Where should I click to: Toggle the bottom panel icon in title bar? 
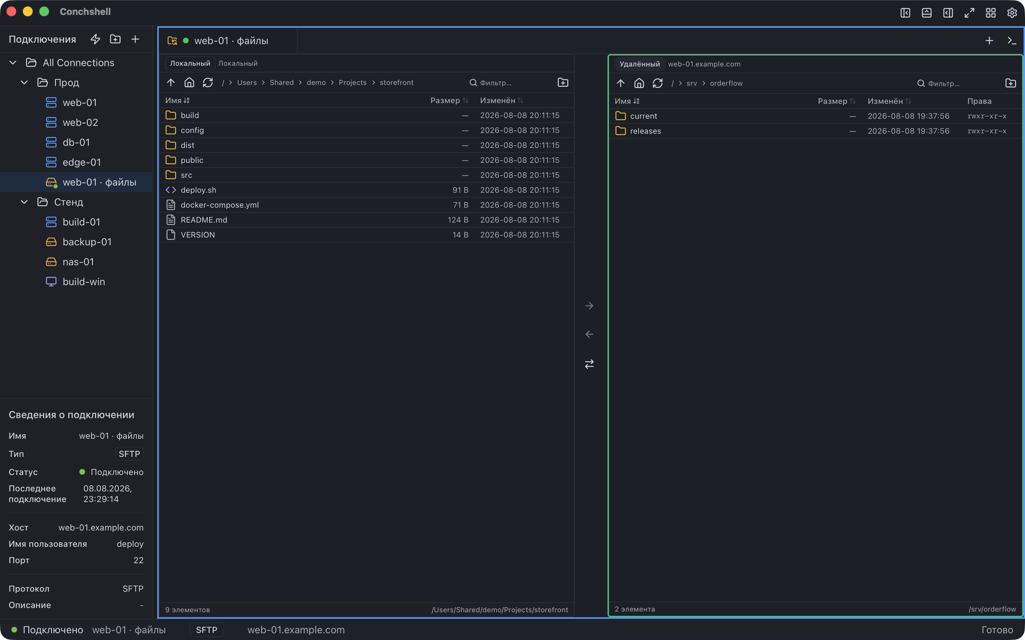pyautogui.click(x=927, y=13)
